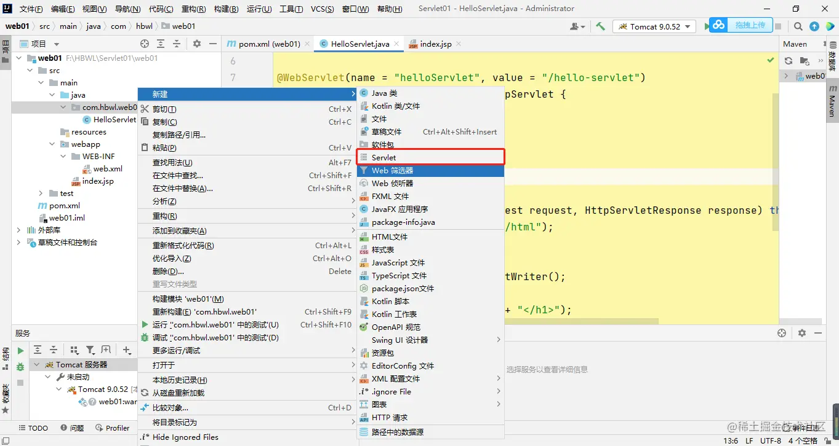The image size is (839, 446).
Task: Open the 问题 tool window
Action: click(x=72, y=428)
